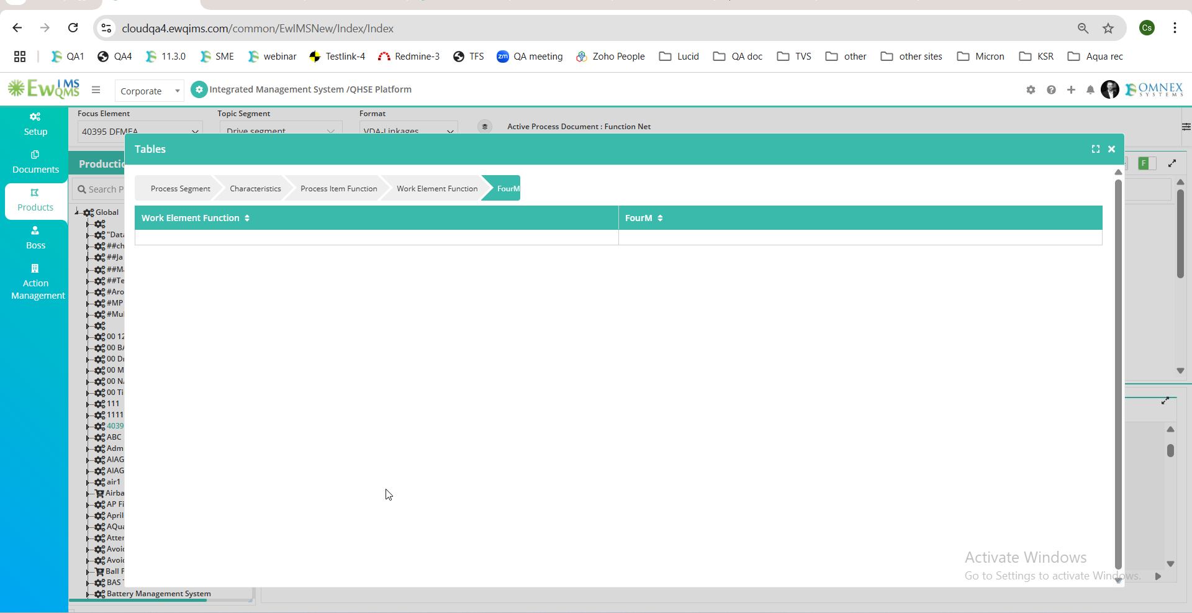Open the Corporate dropdown

[x=149, y=91]
